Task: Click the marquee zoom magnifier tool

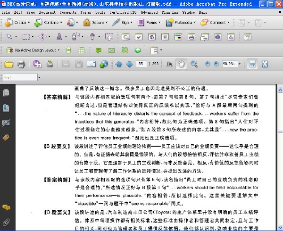Action: tap(194, 64)
